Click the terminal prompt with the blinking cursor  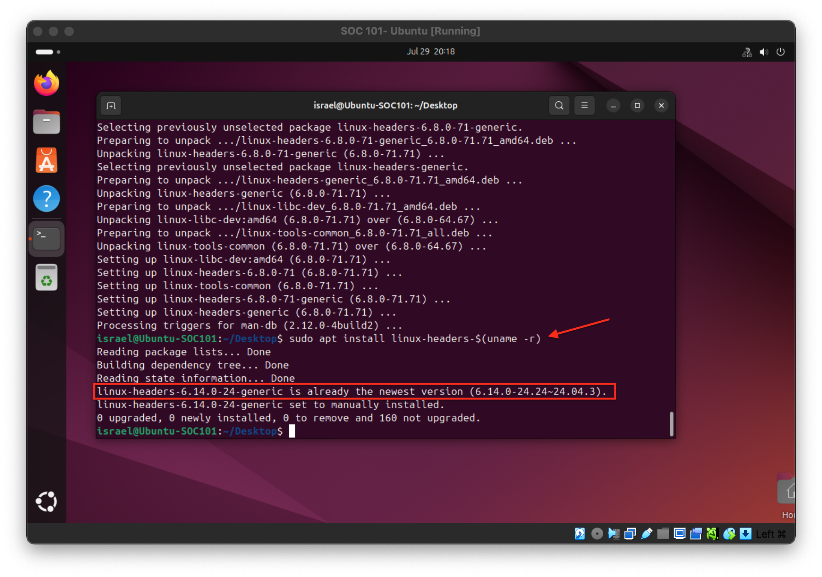coord(196,431)
